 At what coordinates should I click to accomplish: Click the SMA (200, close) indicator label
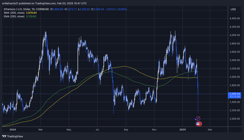point(14,13)
